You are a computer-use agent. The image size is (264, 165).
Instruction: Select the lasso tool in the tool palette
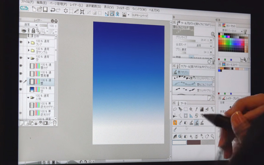[175, 109]
